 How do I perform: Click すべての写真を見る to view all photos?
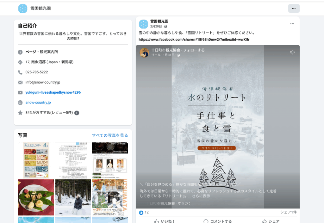(110, 135)
